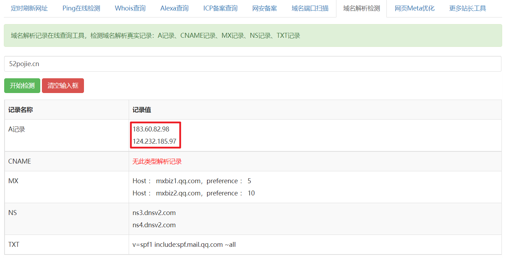Click the CNAME row label
The image size is (506, 258).
[20, 162]
